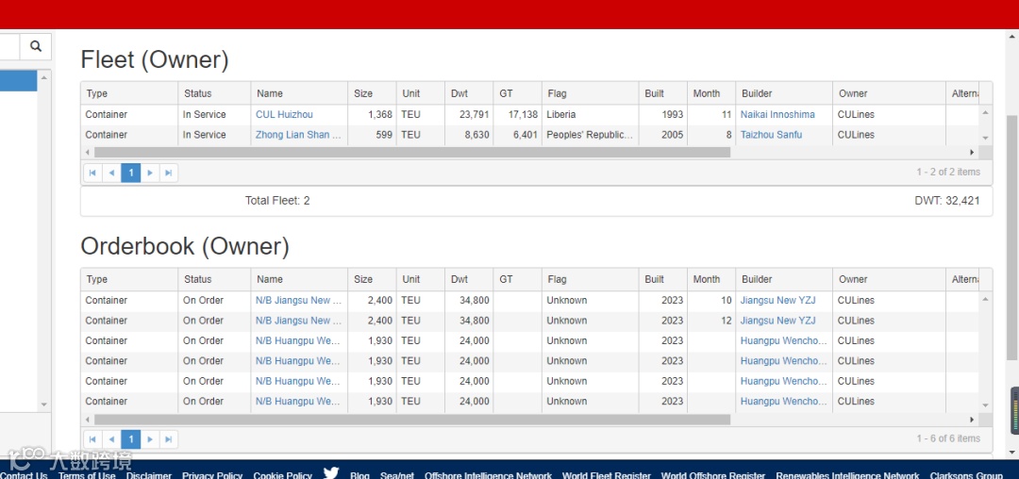
Task: Open N/B Jiangsu New vessel with Month 12
Action: click(x=298, y=321)
